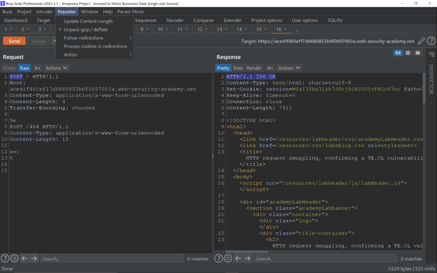Switch to the Dashboard tab
This screenshot has width=437, height=273.
tap(16, 20)
